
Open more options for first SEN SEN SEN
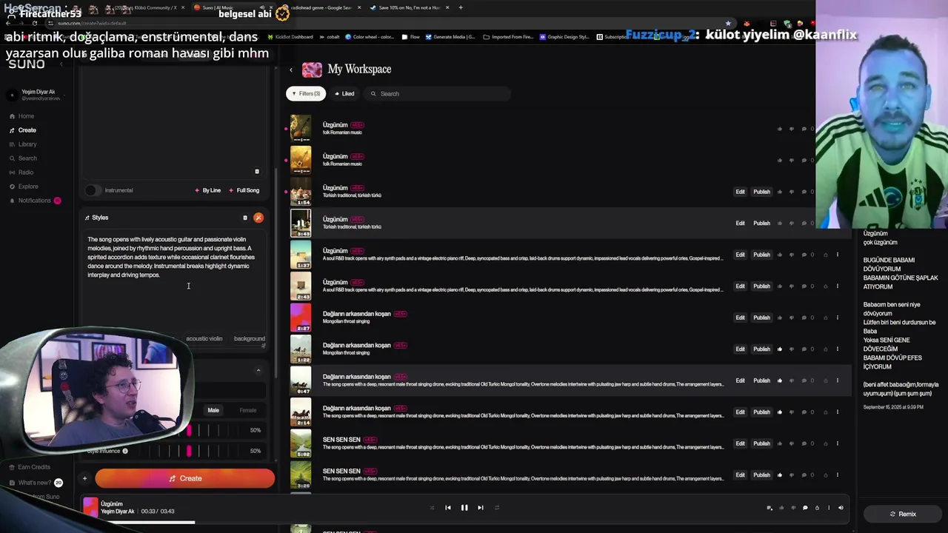pyautogui.click(x=838, y=443)
